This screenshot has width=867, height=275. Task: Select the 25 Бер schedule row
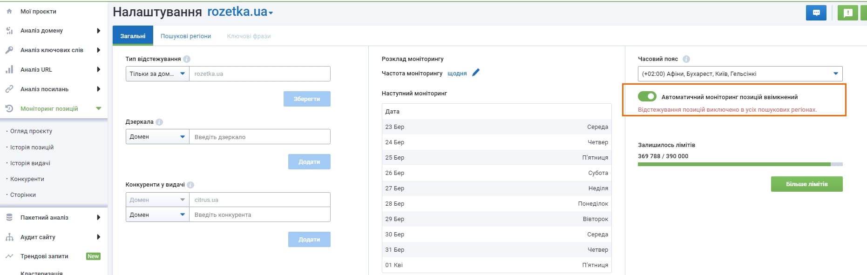click(x=496, y=158)
